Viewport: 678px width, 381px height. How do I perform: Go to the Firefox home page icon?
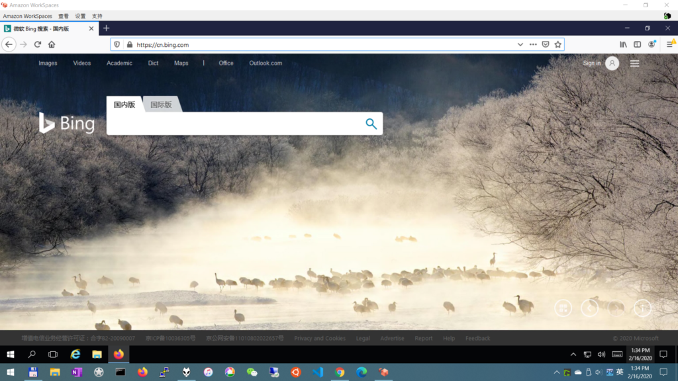click(52, 44)
